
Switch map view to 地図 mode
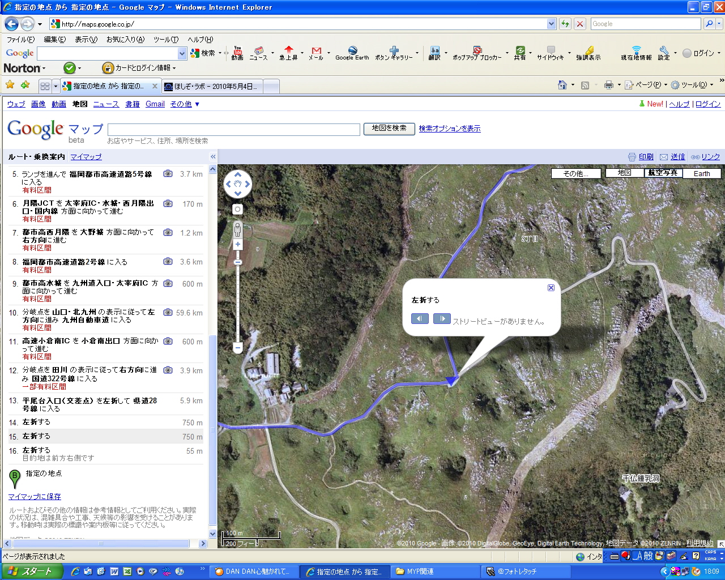point(624,173)
